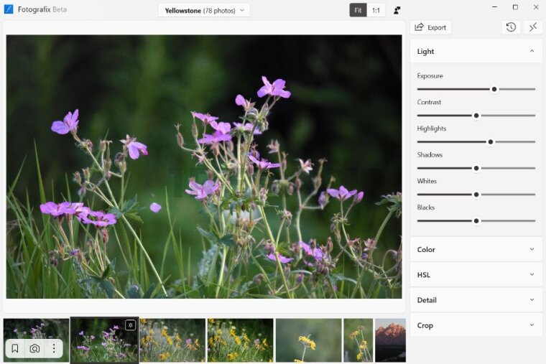Click the Highlights slider handle
546x364 pixels.
(x=491, y=141)
